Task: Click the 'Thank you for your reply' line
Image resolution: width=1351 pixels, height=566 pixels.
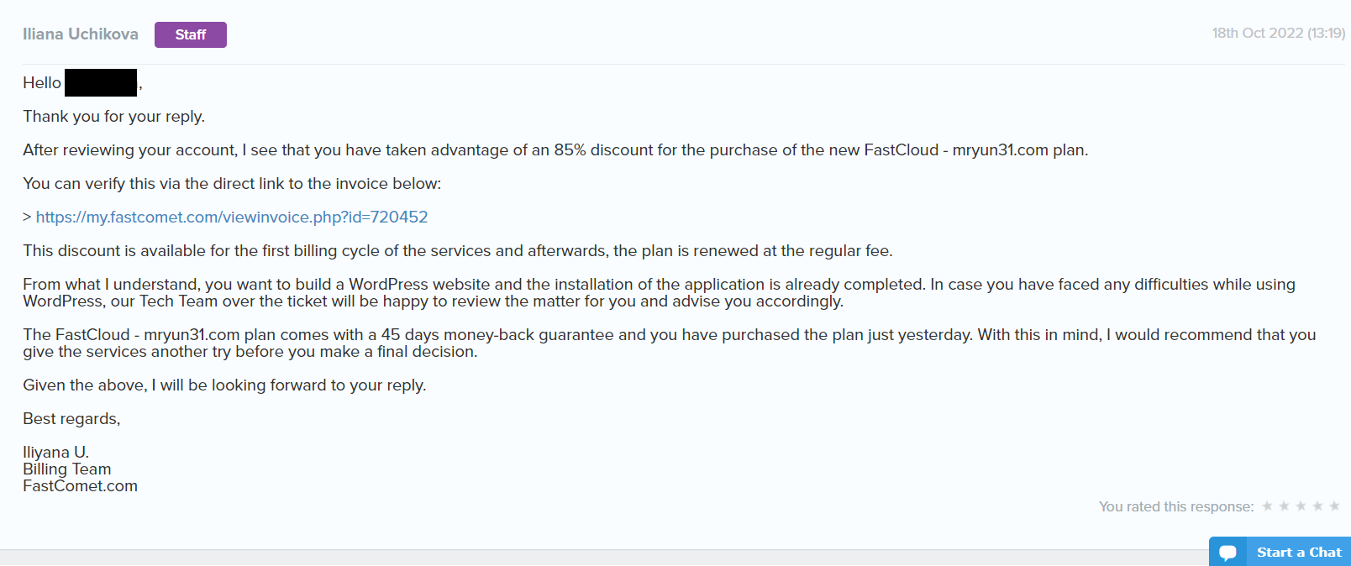Action: point(114,117)
